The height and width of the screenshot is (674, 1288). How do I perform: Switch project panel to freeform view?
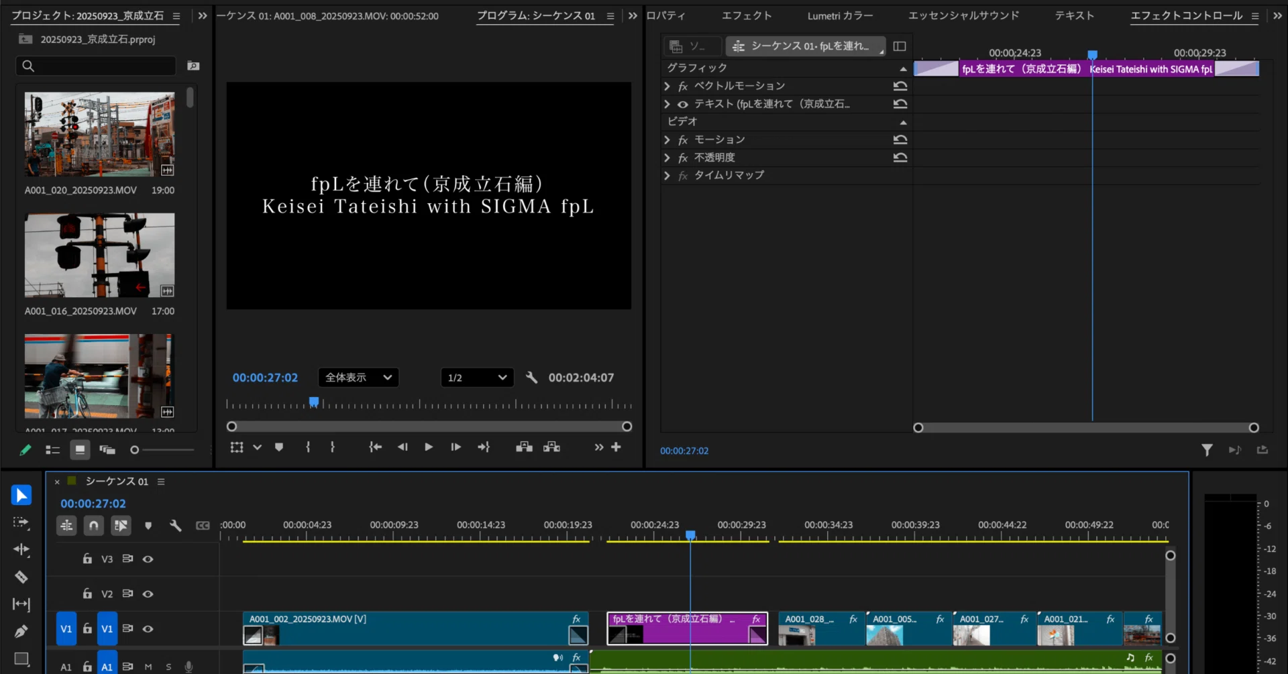(107, 450)
